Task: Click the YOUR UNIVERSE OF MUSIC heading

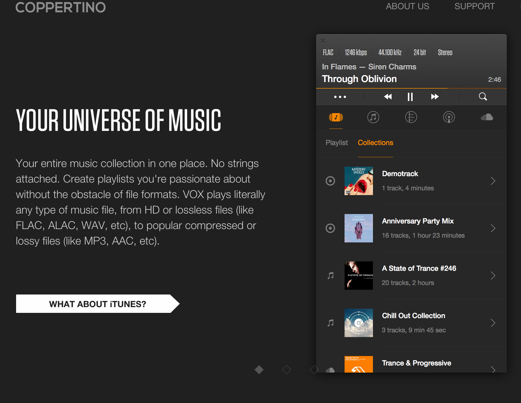Action: [118, 120]
